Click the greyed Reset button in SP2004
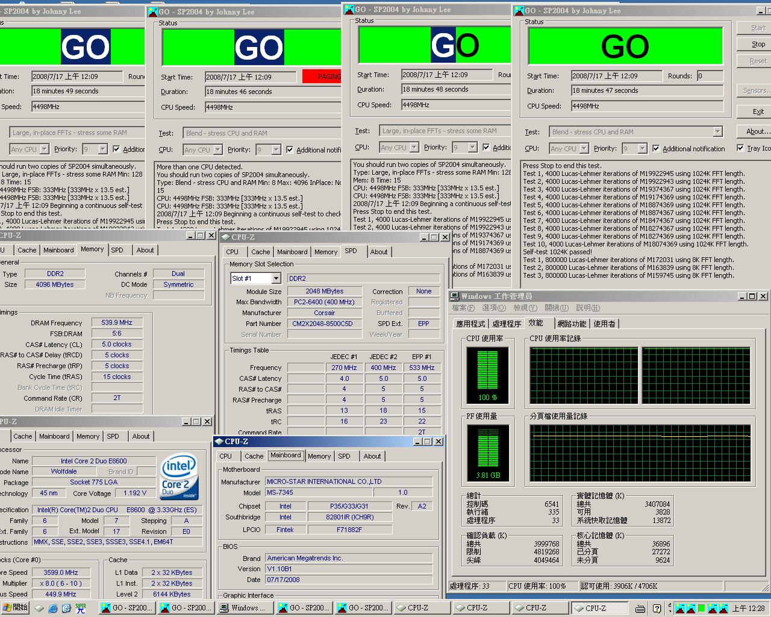 [x=758, y=61]
